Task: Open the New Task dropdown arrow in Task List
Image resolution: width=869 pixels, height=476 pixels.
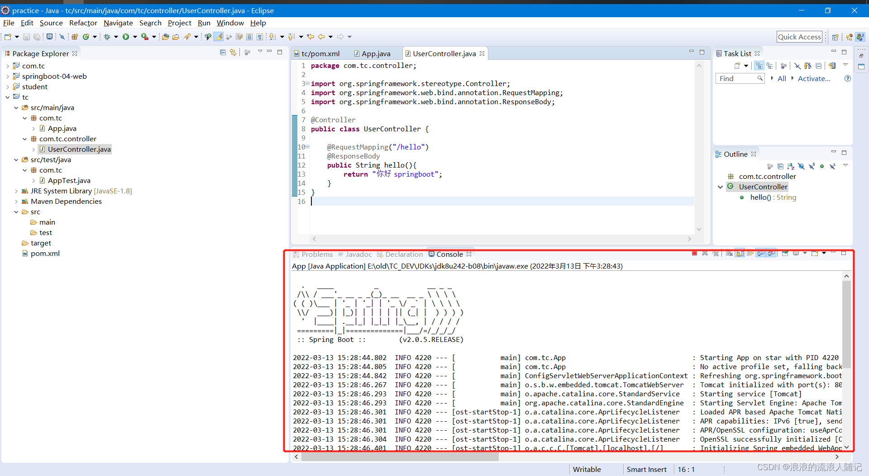Action: tap(746, 66)
